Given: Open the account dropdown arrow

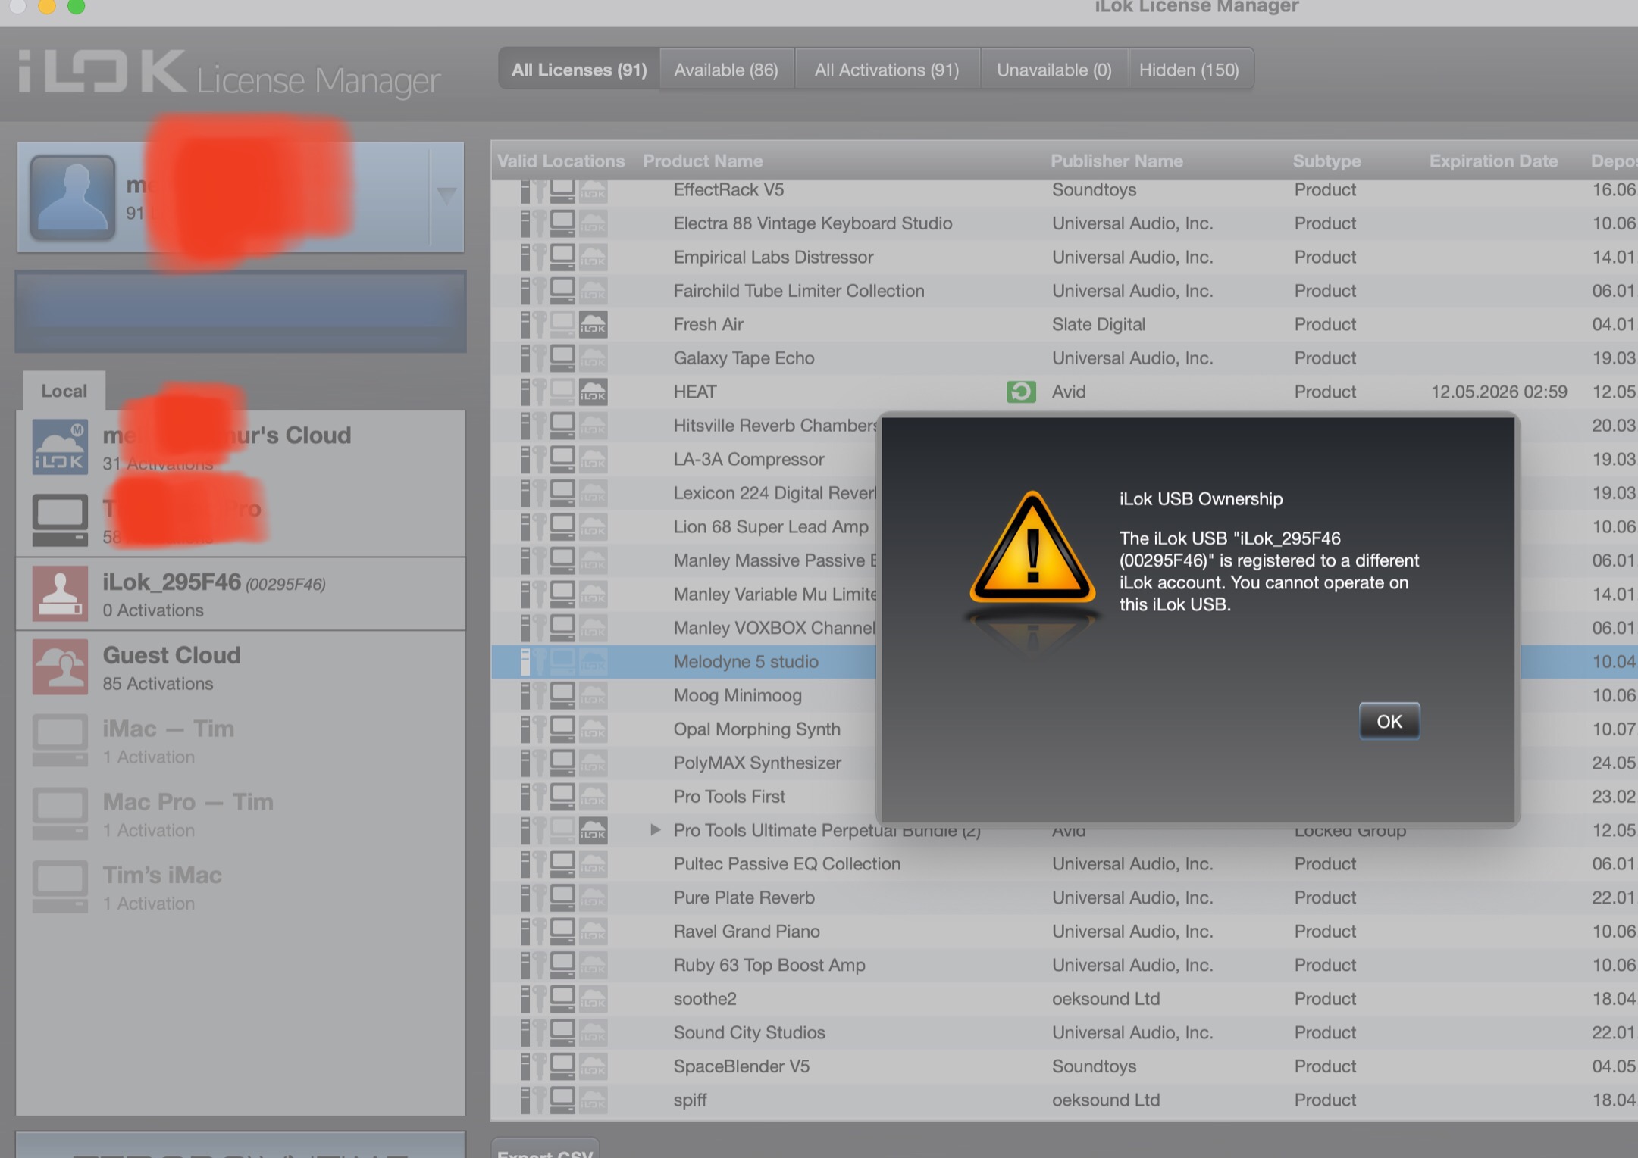Looking at the screenshot, I should [446, 195].
